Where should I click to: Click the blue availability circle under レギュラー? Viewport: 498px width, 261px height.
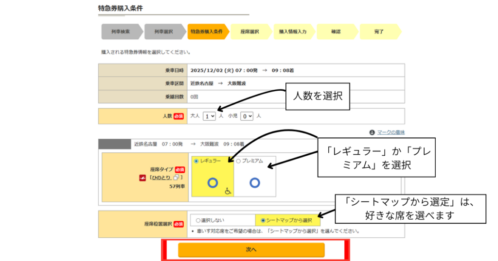click(x=212, y=182)
